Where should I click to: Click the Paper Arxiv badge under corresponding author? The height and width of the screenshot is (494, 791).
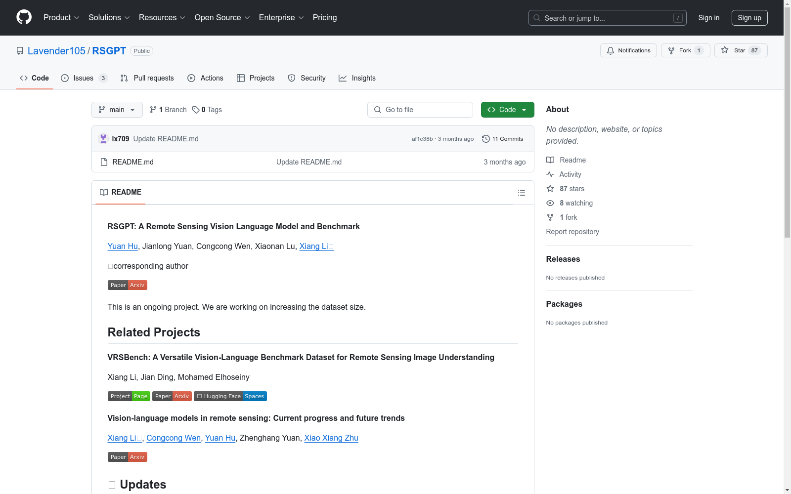point(128,285)
